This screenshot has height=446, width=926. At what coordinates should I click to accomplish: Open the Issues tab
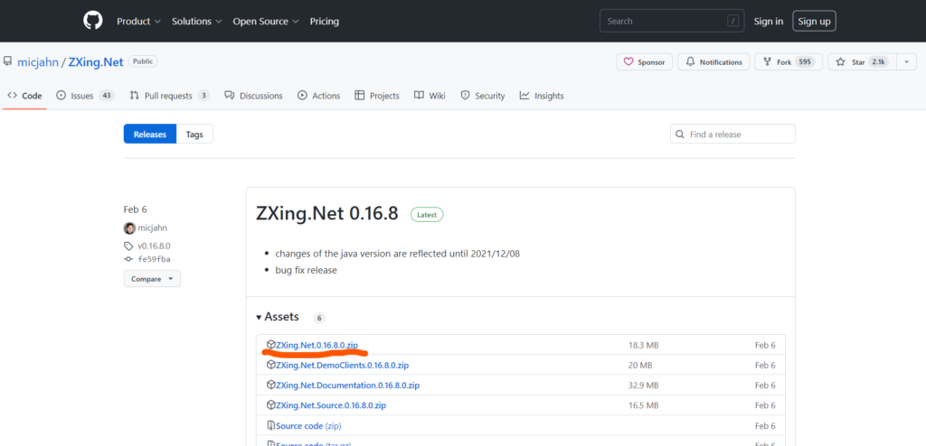[x=85, y=96]
